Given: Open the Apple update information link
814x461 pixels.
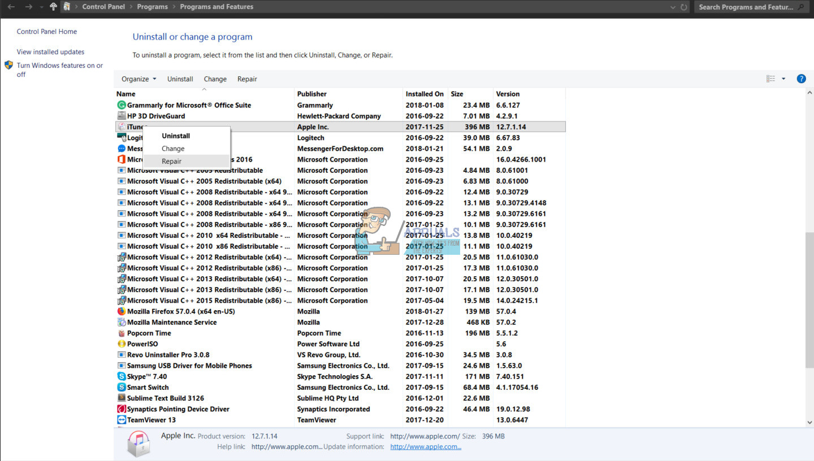Looking at the screenshot, I should [426, 447].
